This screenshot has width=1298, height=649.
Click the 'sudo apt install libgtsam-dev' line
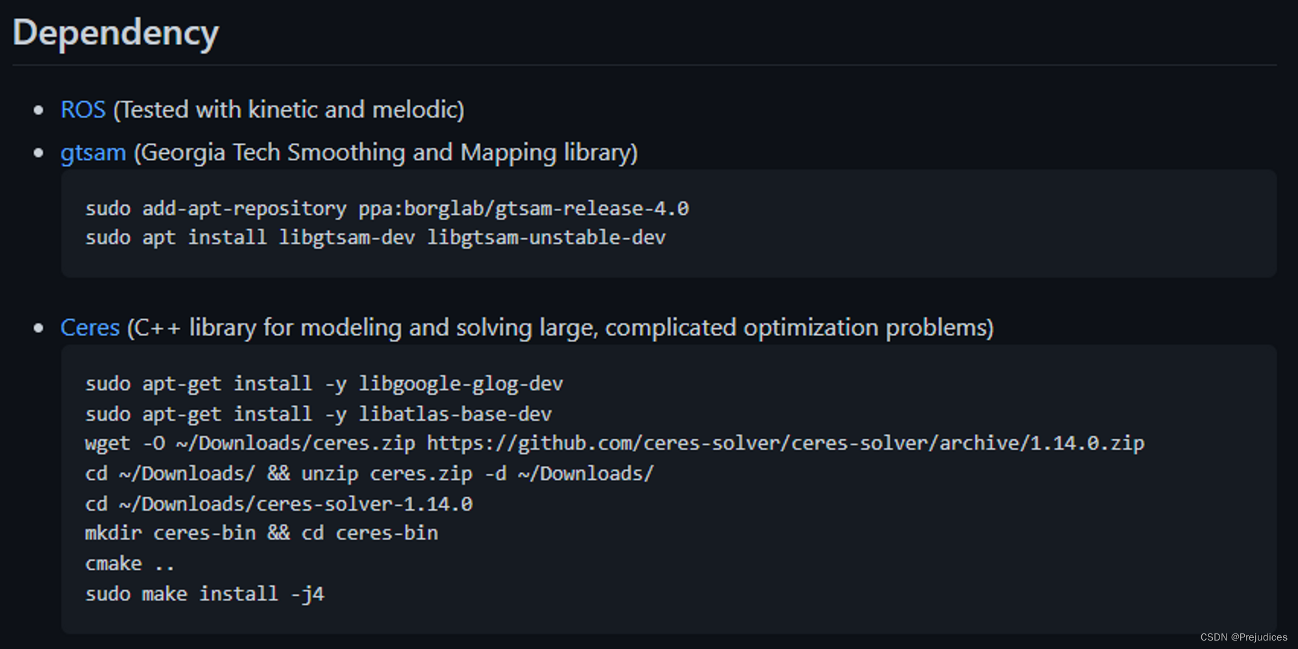click(375, 238)
